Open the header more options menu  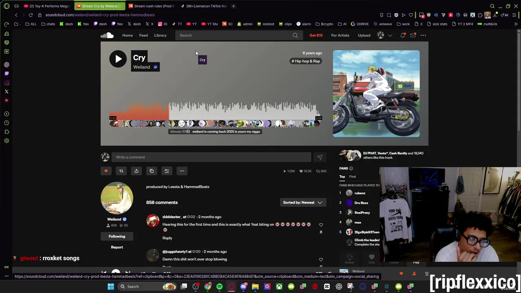423,35
